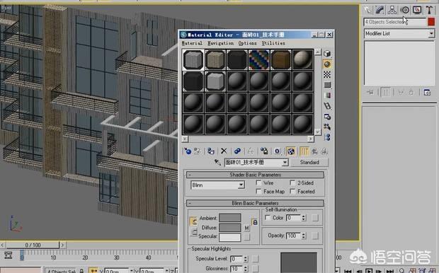Pick material from object with eyedropper
The height and width of the screenshot is (273, 439).
(217, 162)
